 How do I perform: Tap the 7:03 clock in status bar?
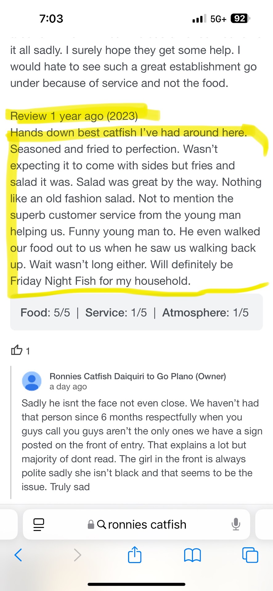pos(51,19)
